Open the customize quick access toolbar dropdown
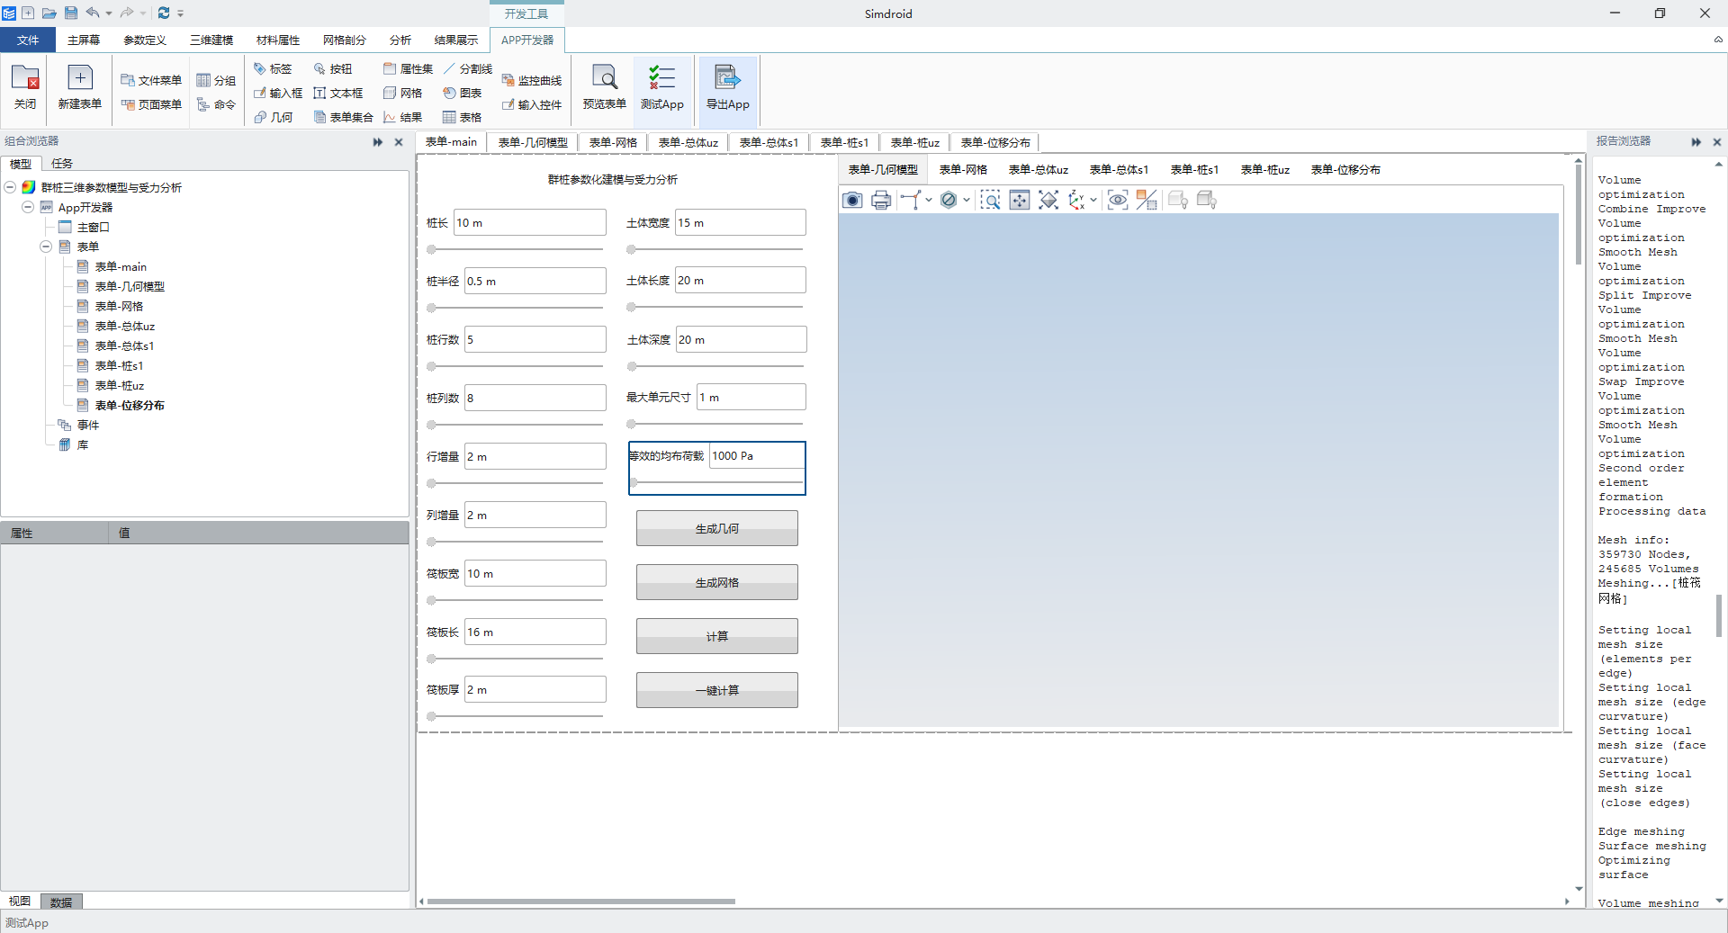The width and height of the screenshot is (1728, 933). 180,13
